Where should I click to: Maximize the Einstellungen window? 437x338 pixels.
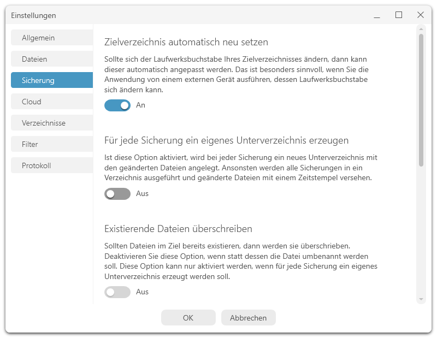click(x=399, y=15)
